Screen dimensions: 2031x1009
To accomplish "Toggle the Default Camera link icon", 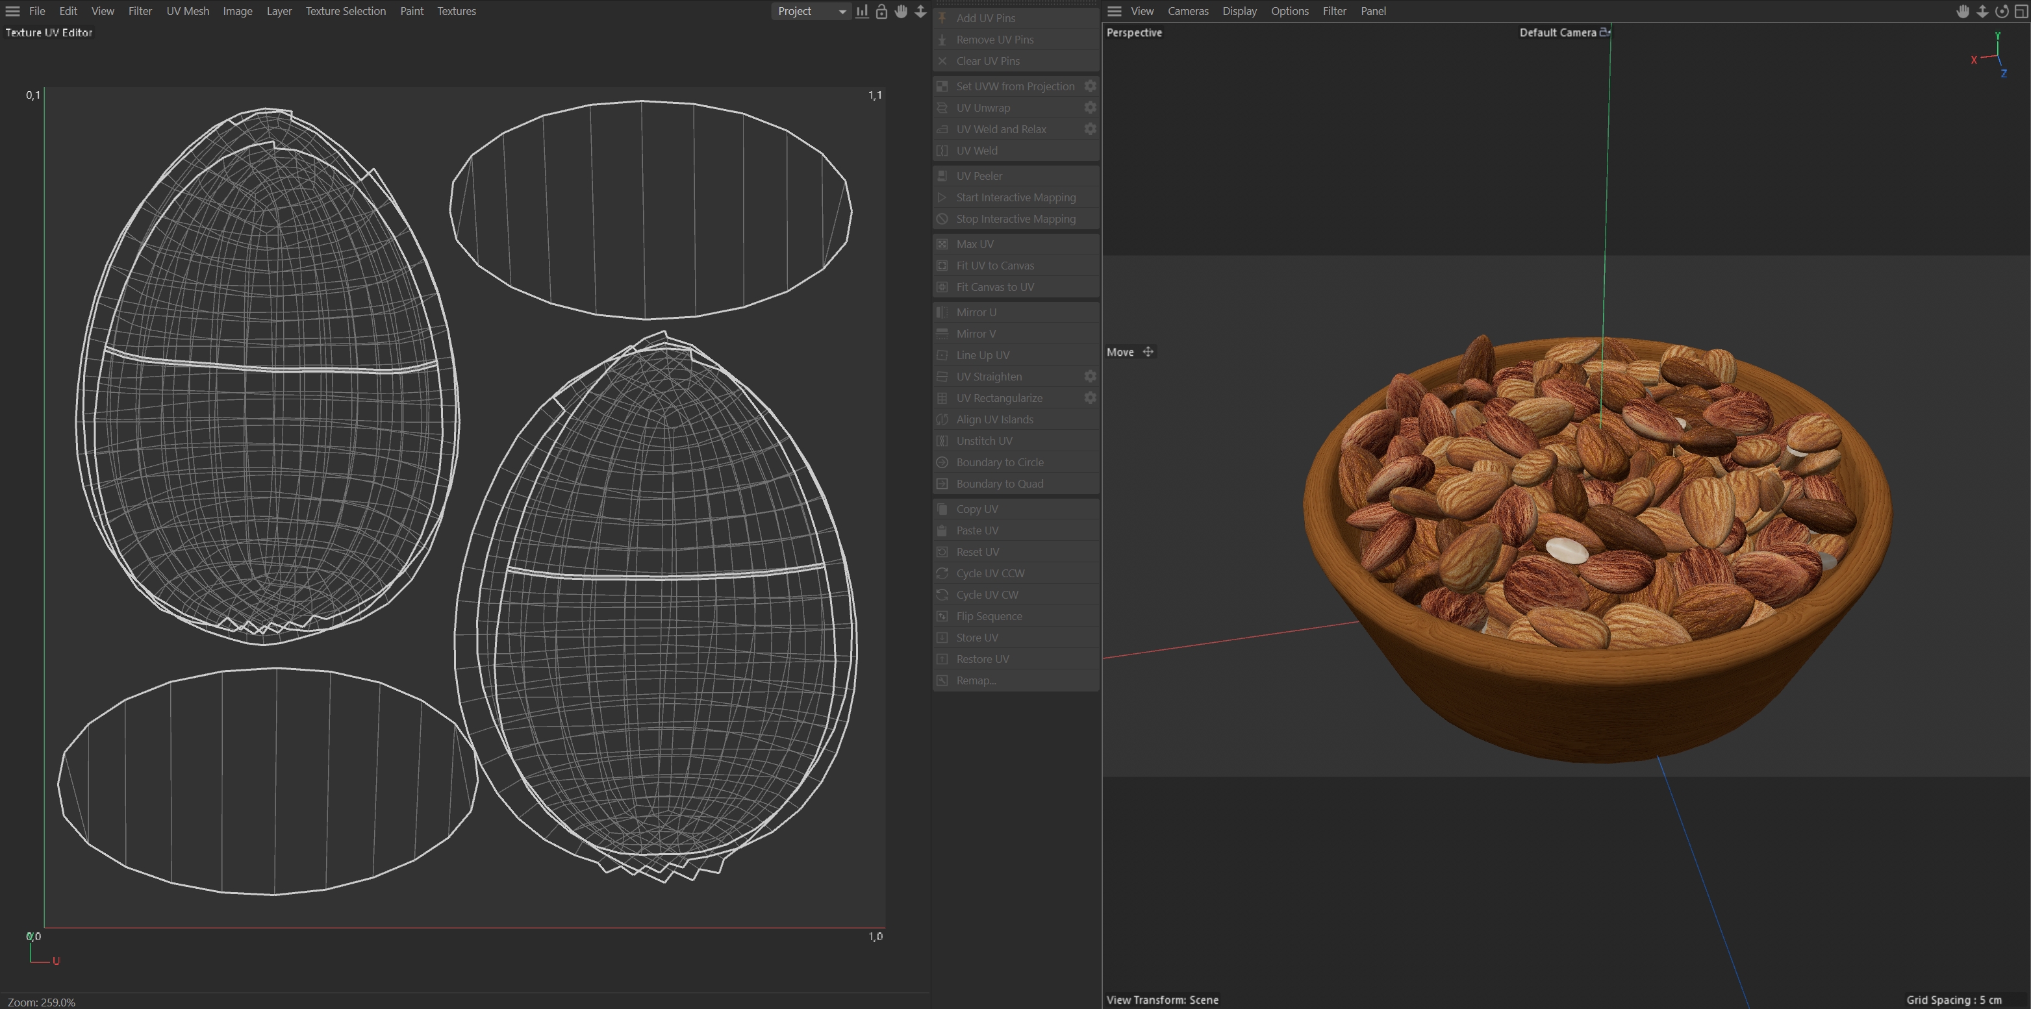I will tap(1604, 32).
